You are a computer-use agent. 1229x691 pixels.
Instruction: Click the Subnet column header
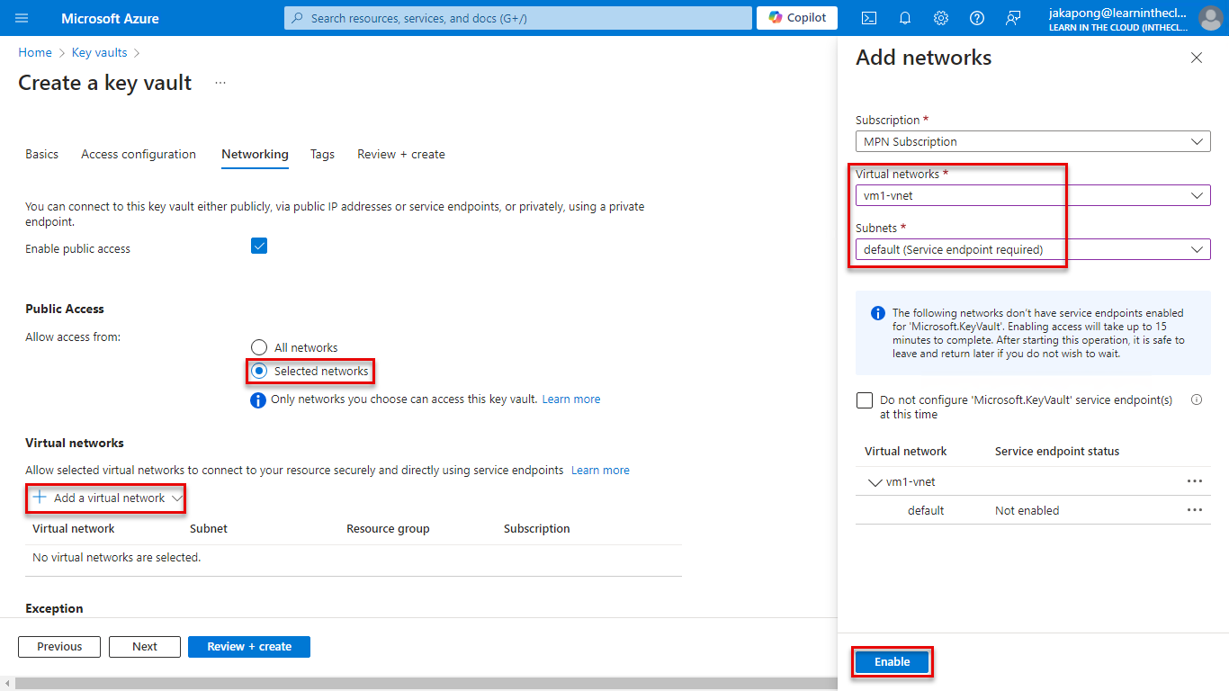209,528
